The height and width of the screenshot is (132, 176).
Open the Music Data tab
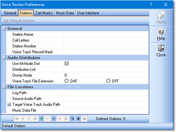pyautogui.click(x=65, y=13)
